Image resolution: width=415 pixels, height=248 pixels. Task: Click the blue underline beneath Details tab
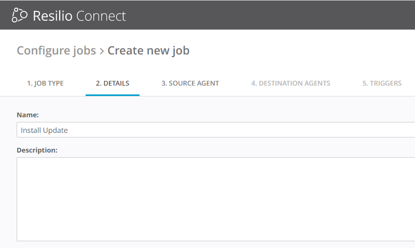point(113,95)
